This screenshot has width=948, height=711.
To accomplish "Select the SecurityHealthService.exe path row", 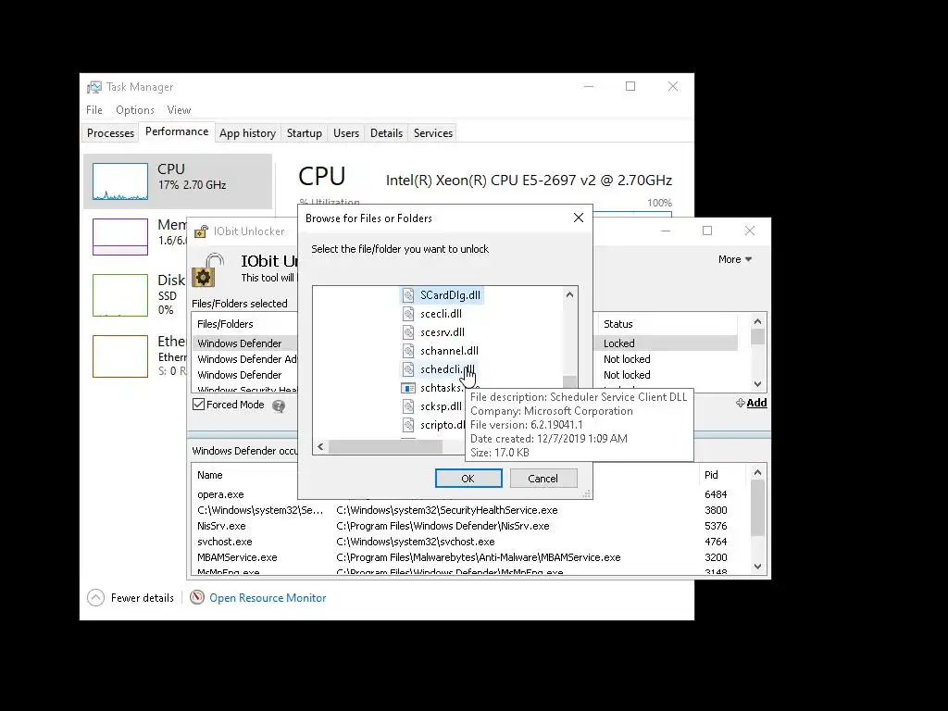I will pos(471,510).
